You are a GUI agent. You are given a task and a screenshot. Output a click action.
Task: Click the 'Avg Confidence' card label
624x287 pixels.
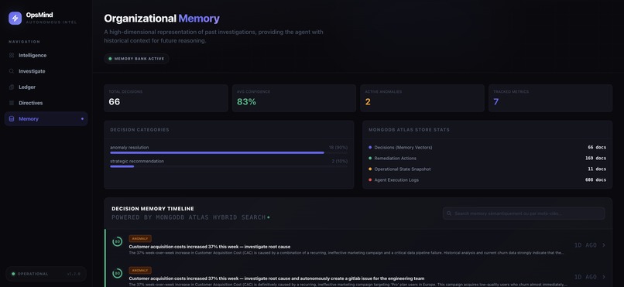[x=253, y=92]
